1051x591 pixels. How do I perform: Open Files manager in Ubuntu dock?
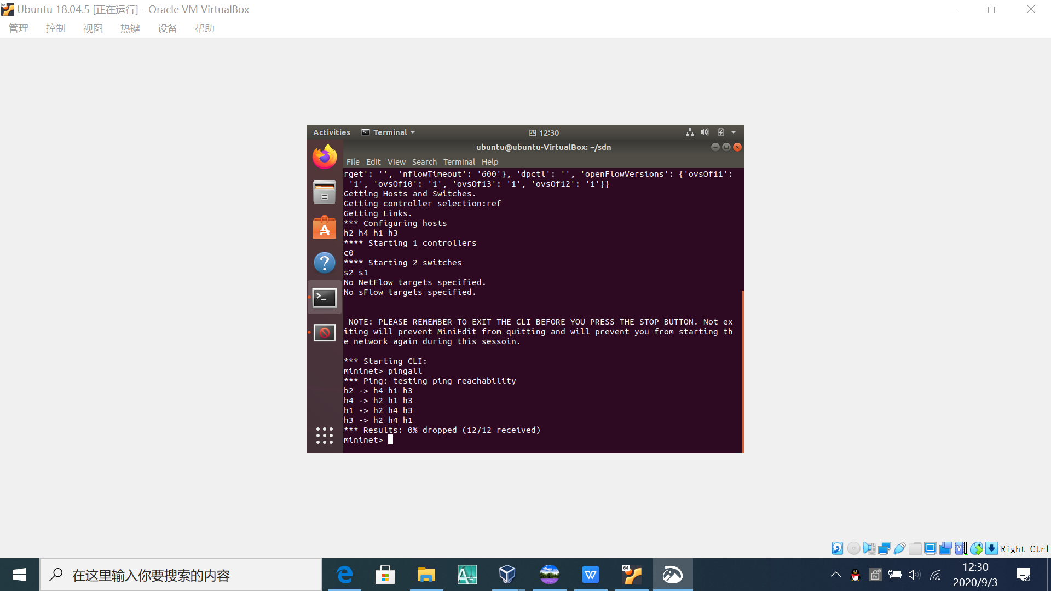(325, 192)
